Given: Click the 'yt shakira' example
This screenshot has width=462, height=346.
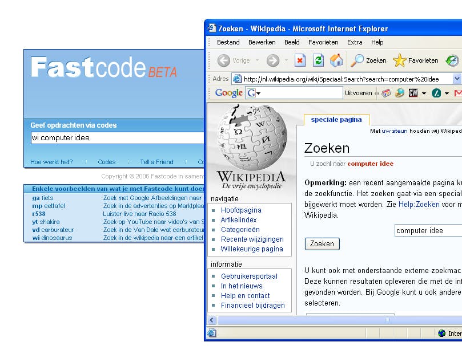Looking at the screenshot, I should tap(46, 222).
